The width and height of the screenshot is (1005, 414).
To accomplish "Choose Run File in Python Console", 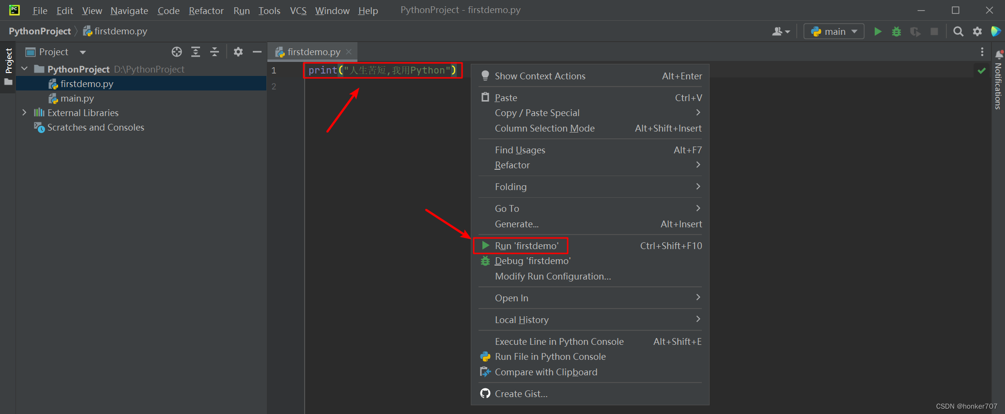I will pyautogui.click(x=590, y=356).
